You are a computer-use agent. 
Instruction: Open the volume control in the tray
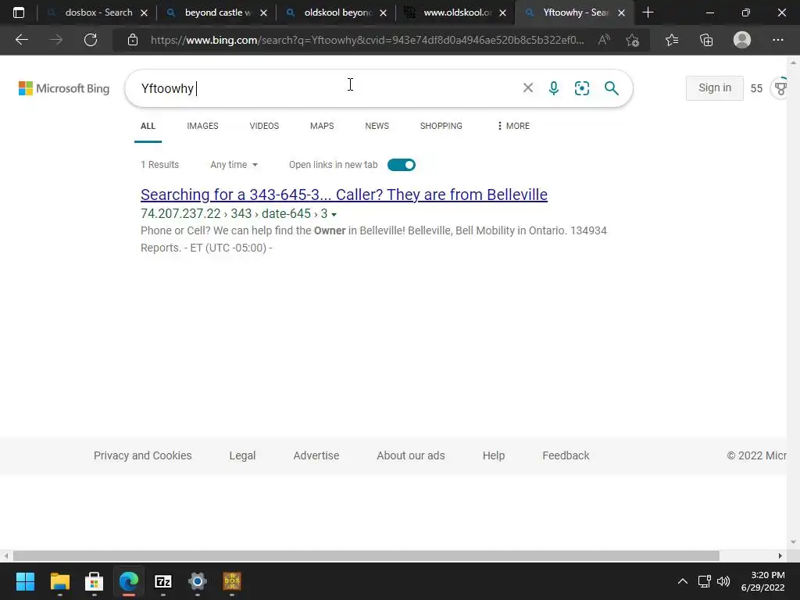click(723, 581)
